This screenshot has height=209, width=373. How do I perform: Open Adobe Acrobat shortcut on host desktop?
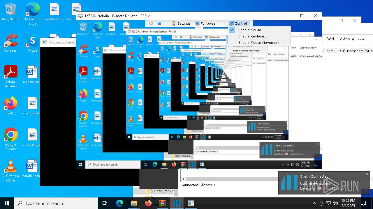pyautogui.click(x=10, y=76)
